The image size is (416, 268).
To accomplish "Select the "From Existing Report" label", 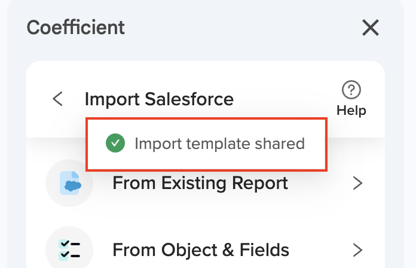I will (x=200, y=183).
